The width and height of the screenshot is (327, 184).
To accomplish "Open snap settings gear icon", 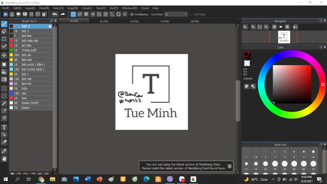I will (x=125, y=14).
